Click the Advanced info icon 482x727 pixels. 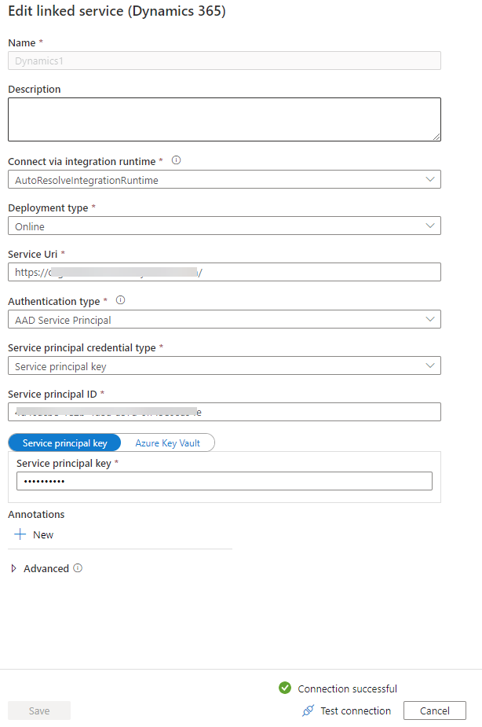[78, 568]
